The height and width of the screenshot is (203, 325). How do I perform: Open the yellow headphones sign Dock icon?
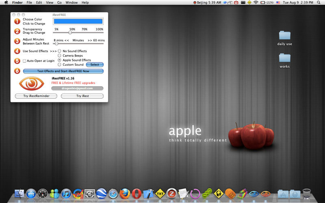pyautogui.click(x=219, y=194)
